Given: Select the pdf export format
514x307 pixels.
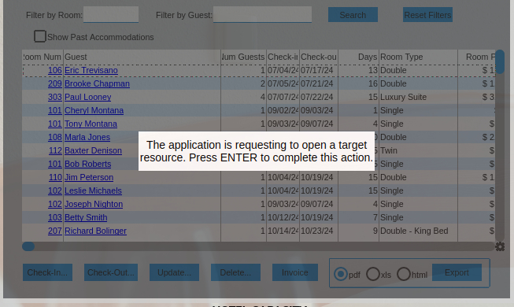Looking at the screenshot, I should click(341, 274).
